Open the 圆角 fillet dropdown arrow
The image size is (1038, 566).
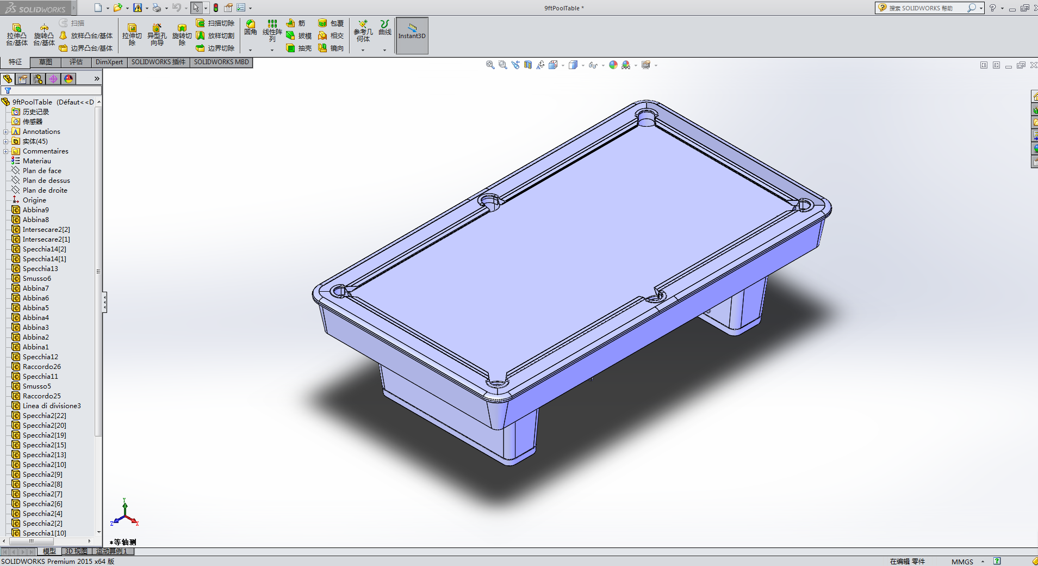pos(251,50)
